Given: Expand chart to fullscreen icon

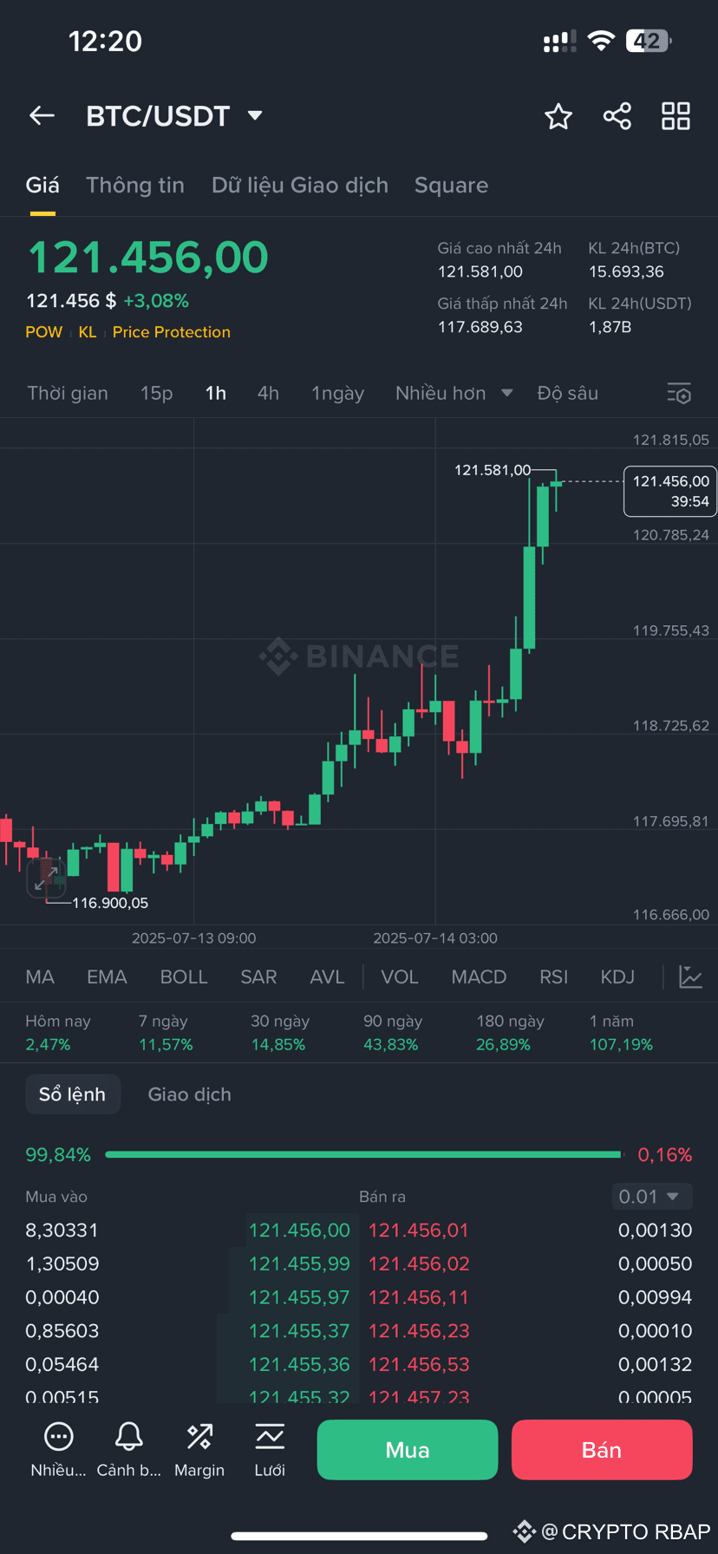Looking at the screenshot, I should 45,878.
